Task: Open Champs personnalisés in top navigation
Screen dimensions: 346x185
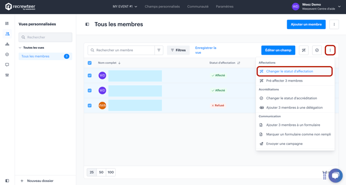Action: 162,7
